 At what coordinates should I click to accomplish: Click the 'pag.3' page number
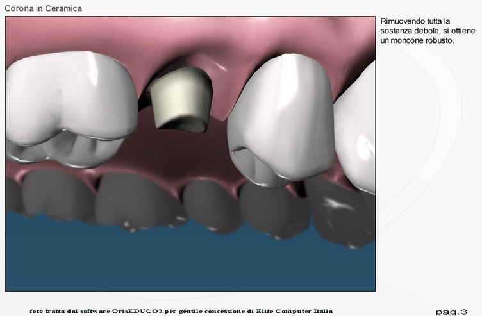451,312
